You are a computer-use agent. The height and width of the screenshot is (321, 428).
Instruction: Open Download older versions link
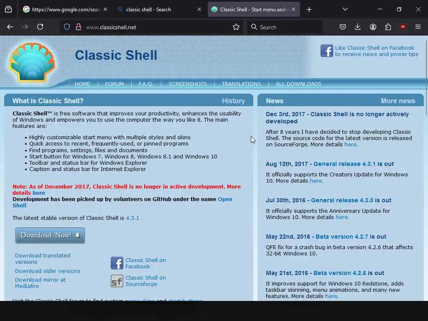pyautogui.click(x=48, y=271)
